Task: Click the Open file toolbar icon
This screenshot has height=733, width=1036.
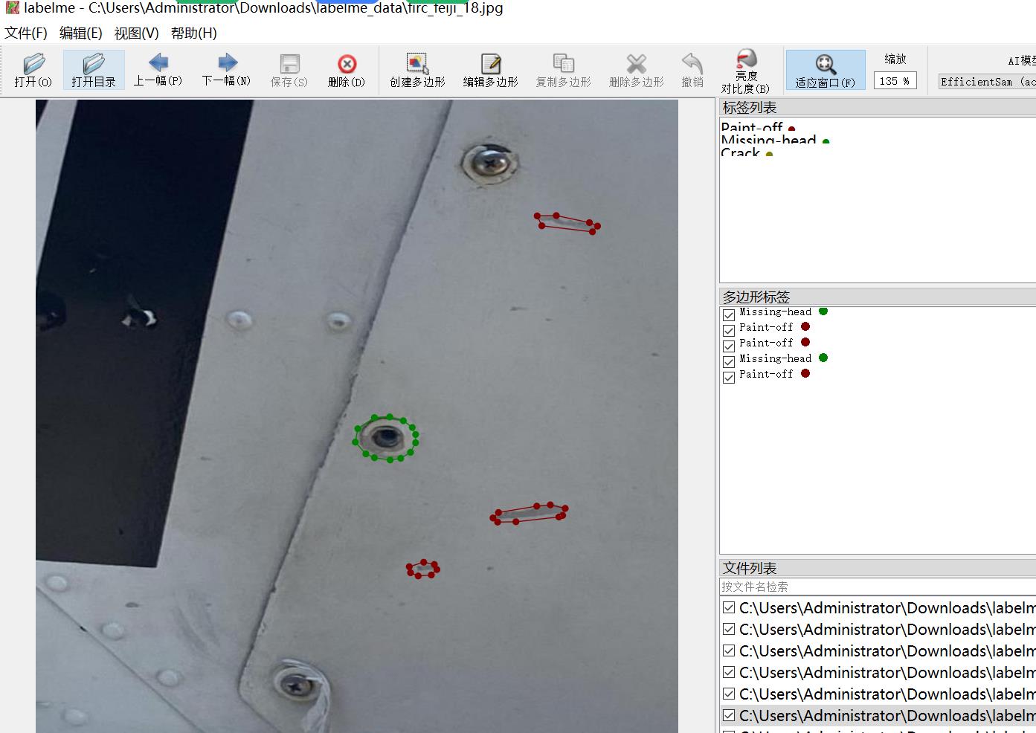Action: [x=33, y=71]
